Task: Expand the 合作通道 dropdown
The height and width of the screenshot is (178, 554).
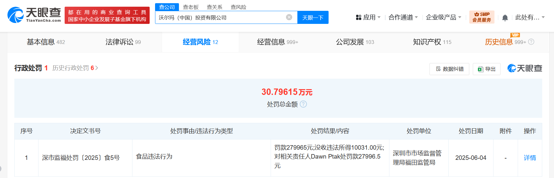Action: click(x=403, y=17)
